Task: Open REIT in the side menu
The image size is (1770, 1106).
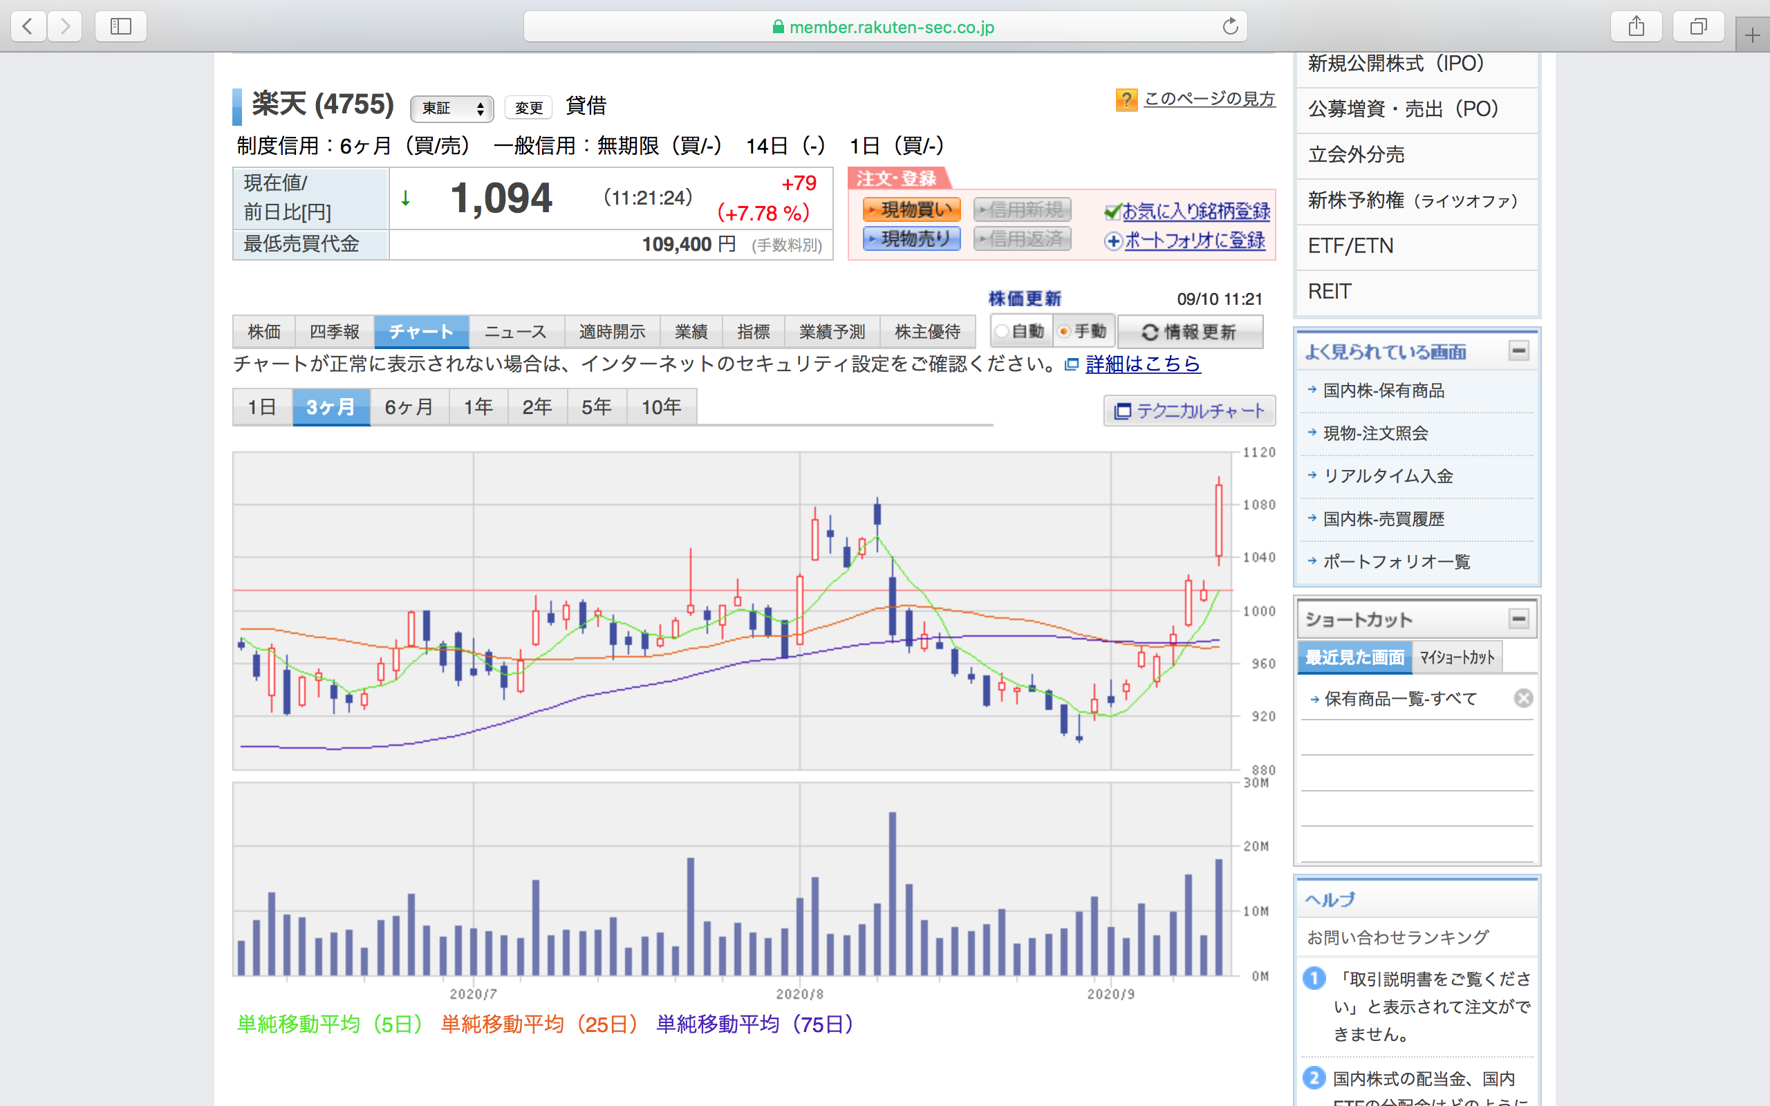Action: [x=1417, y=291]
